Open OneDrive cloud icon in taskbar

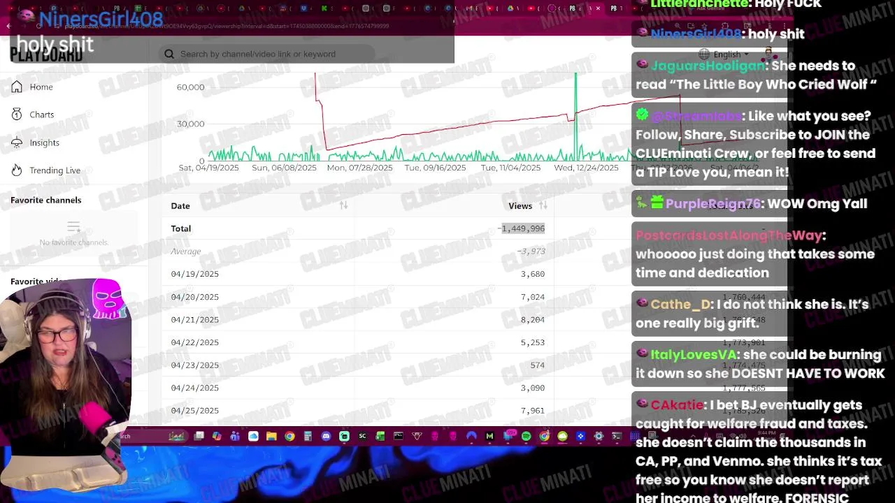pos(253,437)
